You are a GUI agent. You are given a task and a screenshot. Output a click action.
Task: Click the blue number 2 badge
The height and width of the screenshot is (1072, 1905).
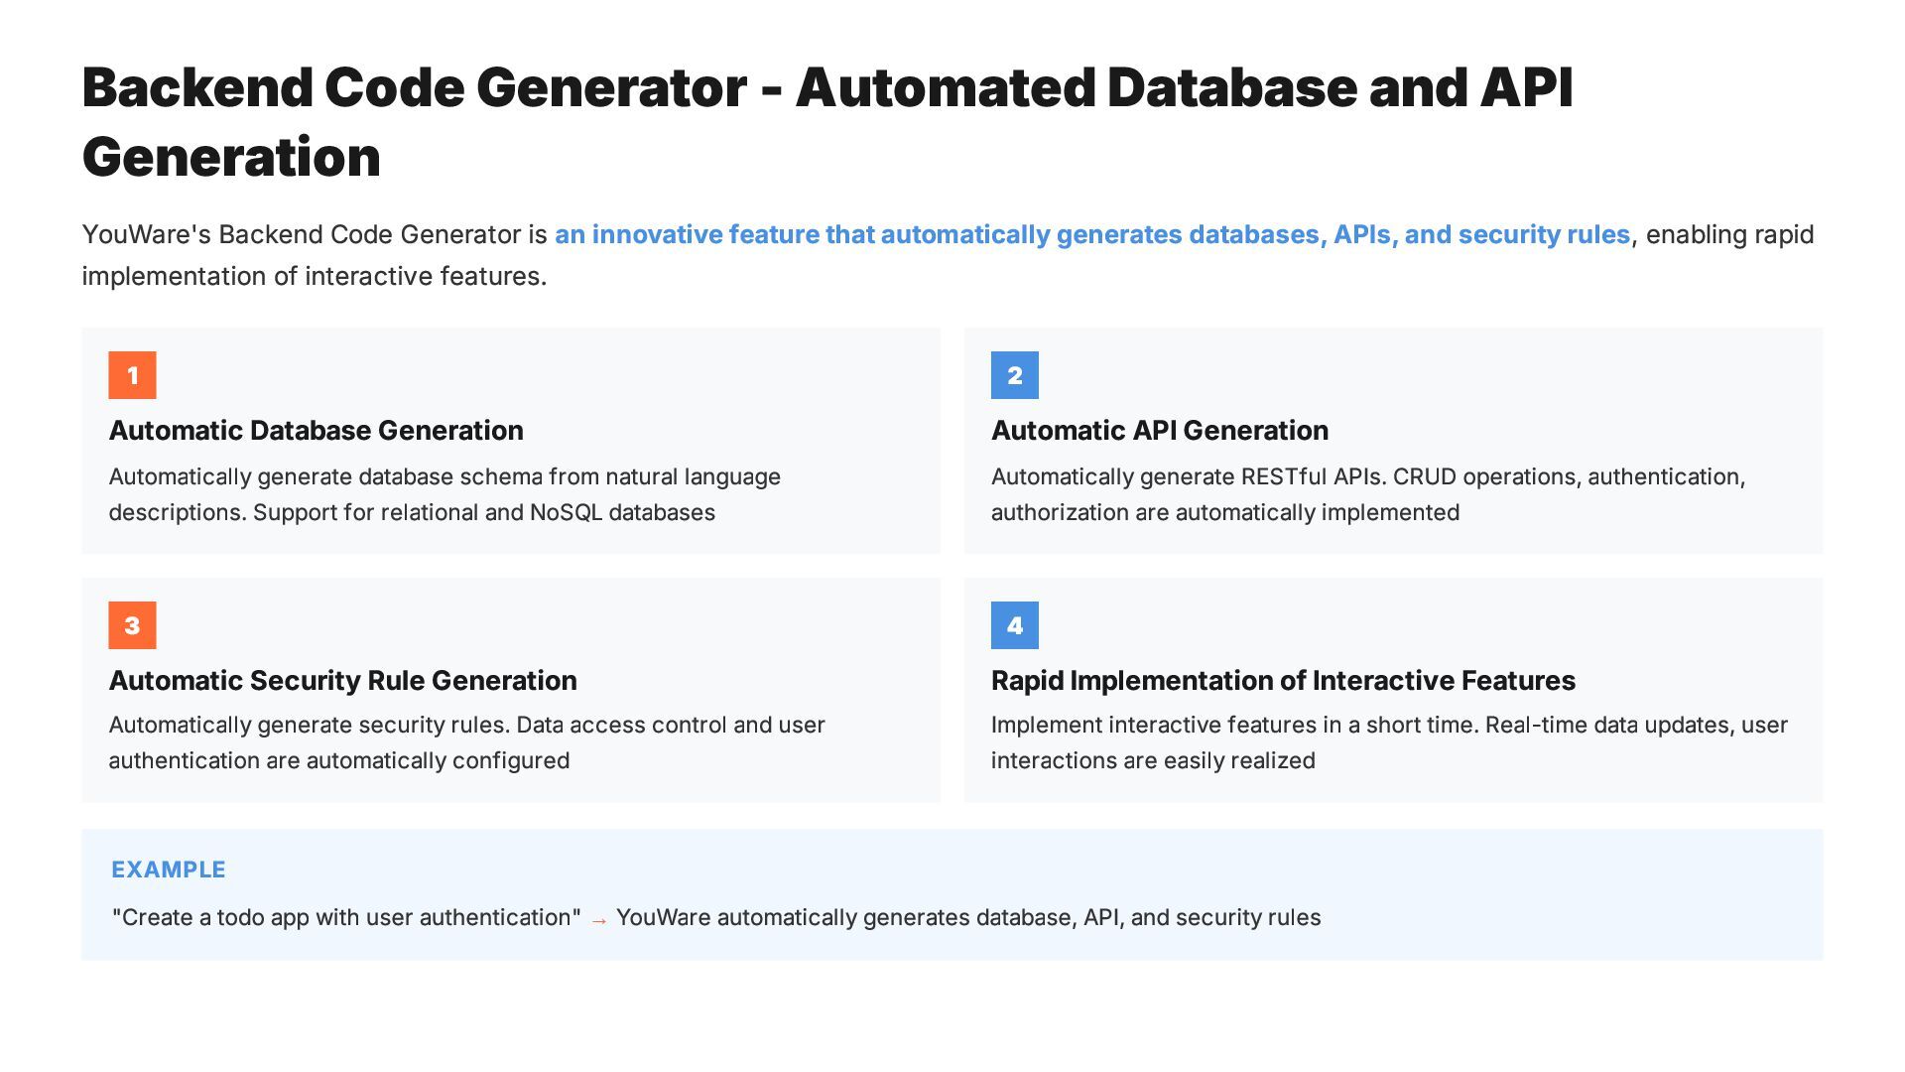tap(1014, 375)
